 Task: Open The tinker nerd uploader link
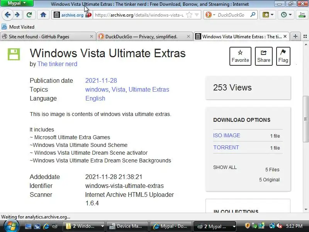[x=57, y=64]
